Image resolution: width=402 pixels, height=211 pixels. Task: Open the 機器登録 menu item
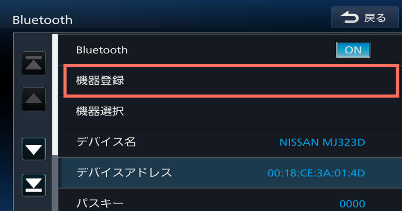tap(231, 81)
